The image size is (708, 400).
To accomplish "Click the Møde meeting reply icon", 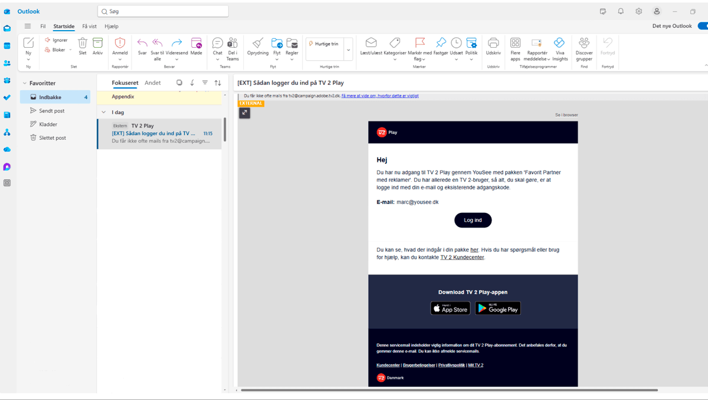I will [196, 44].
